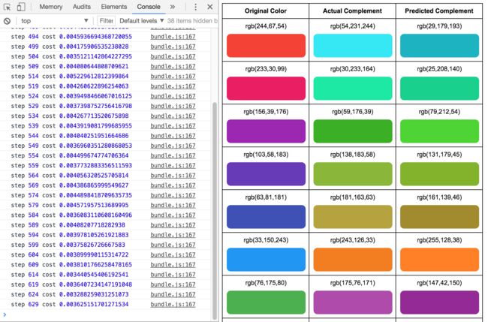
Task: Click the cyan rgb(54,231,244) swatch
Action: 353,46
